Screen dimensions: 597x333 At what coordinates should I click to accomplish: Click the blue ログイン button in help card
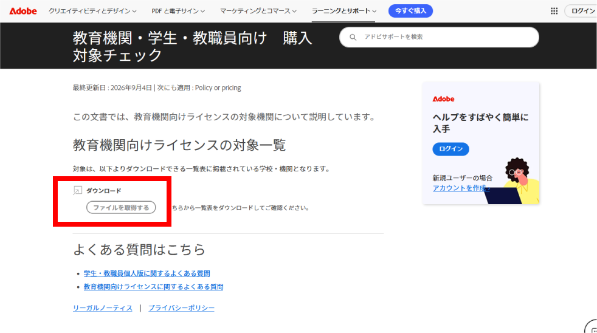click(451, 149)
